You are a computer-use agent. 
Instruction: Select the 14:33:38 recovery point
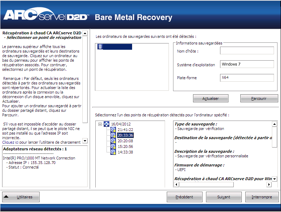(x=125, y=152)
